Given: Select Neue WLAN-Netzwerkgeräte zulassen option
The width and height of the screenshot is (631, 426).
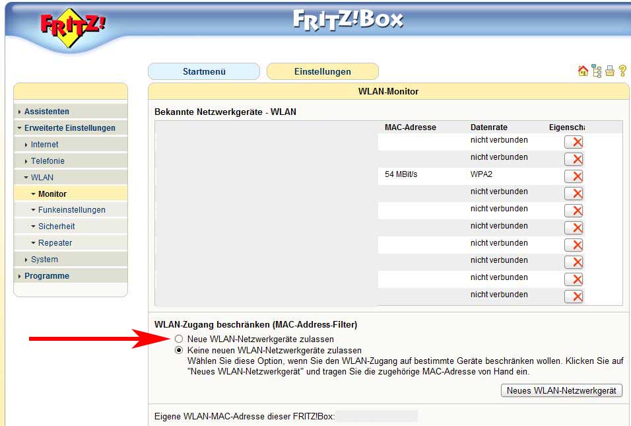Looking at the screenshot, I should click(179, 339).
